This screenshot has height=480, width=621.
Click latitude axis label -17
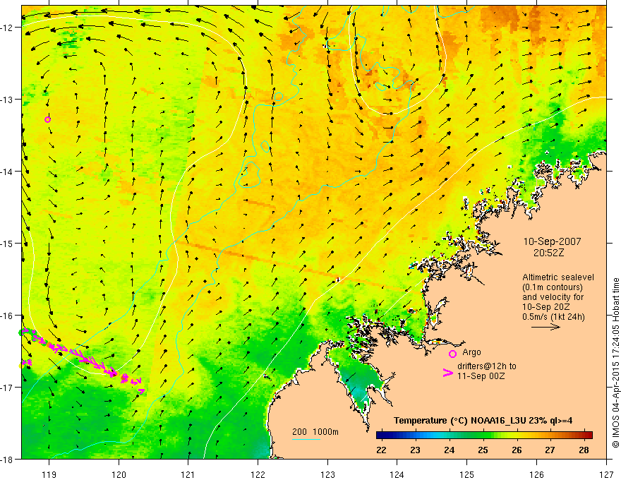pos(7,387)
